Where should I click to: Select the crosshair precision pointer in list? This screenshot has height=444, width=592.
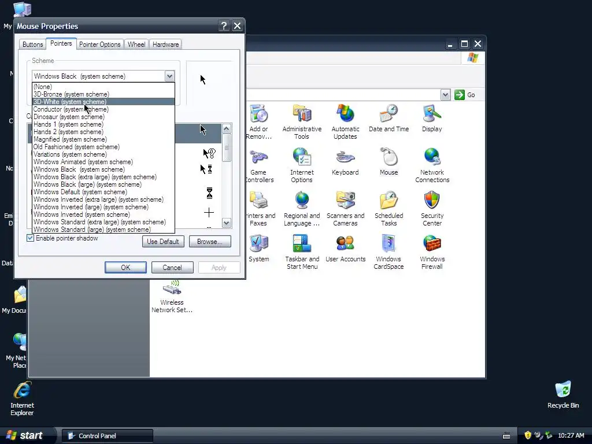[x=209, y=213]
